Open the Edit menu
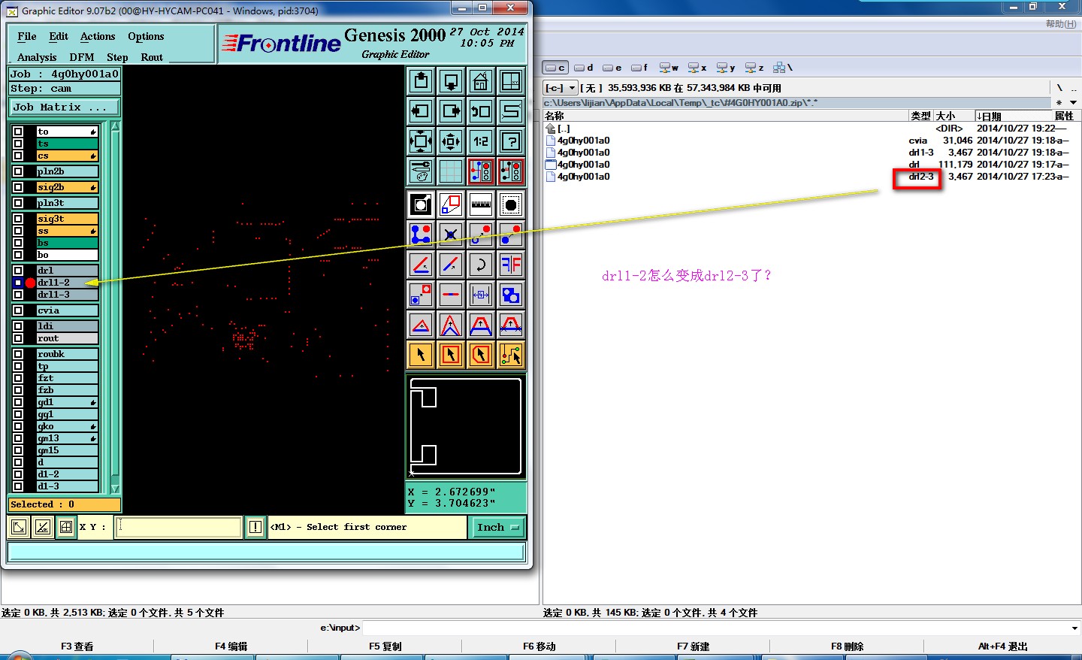Viewport: 1082px width, 660px height. (59, 36)
